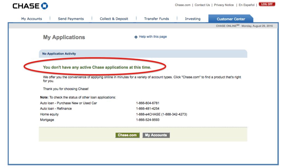The width and height of the screenshot is (284, 168).
Task: Click the Help arrow bullet icon
Action: tap(136, 37)
